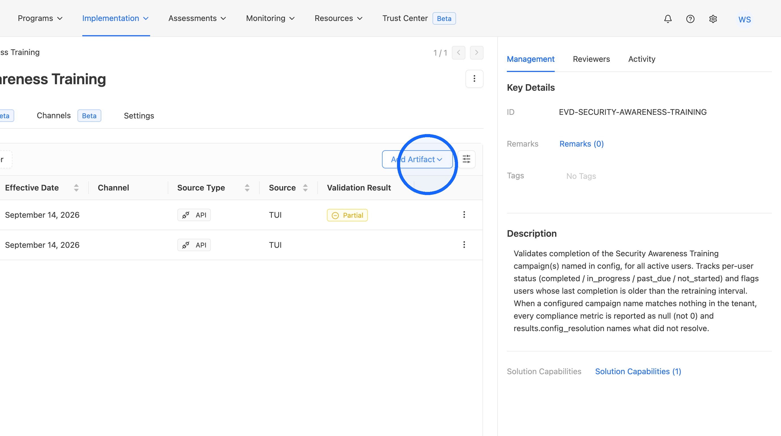Open the three-dot menu beside the page title

click(x=474, y=79)
